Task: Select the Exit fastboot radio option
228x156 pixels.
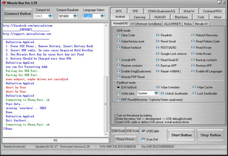Action: (127, 87)
